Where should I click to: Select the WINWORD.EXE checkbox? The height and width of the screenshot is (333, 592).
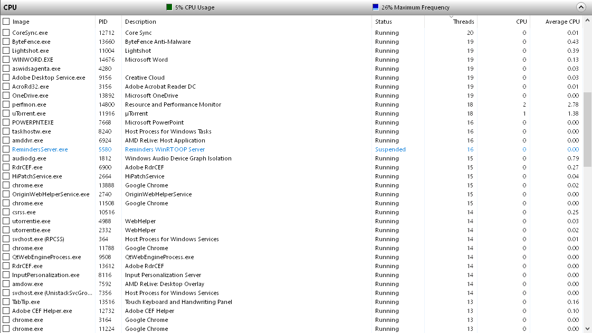(x=7, y=60)
